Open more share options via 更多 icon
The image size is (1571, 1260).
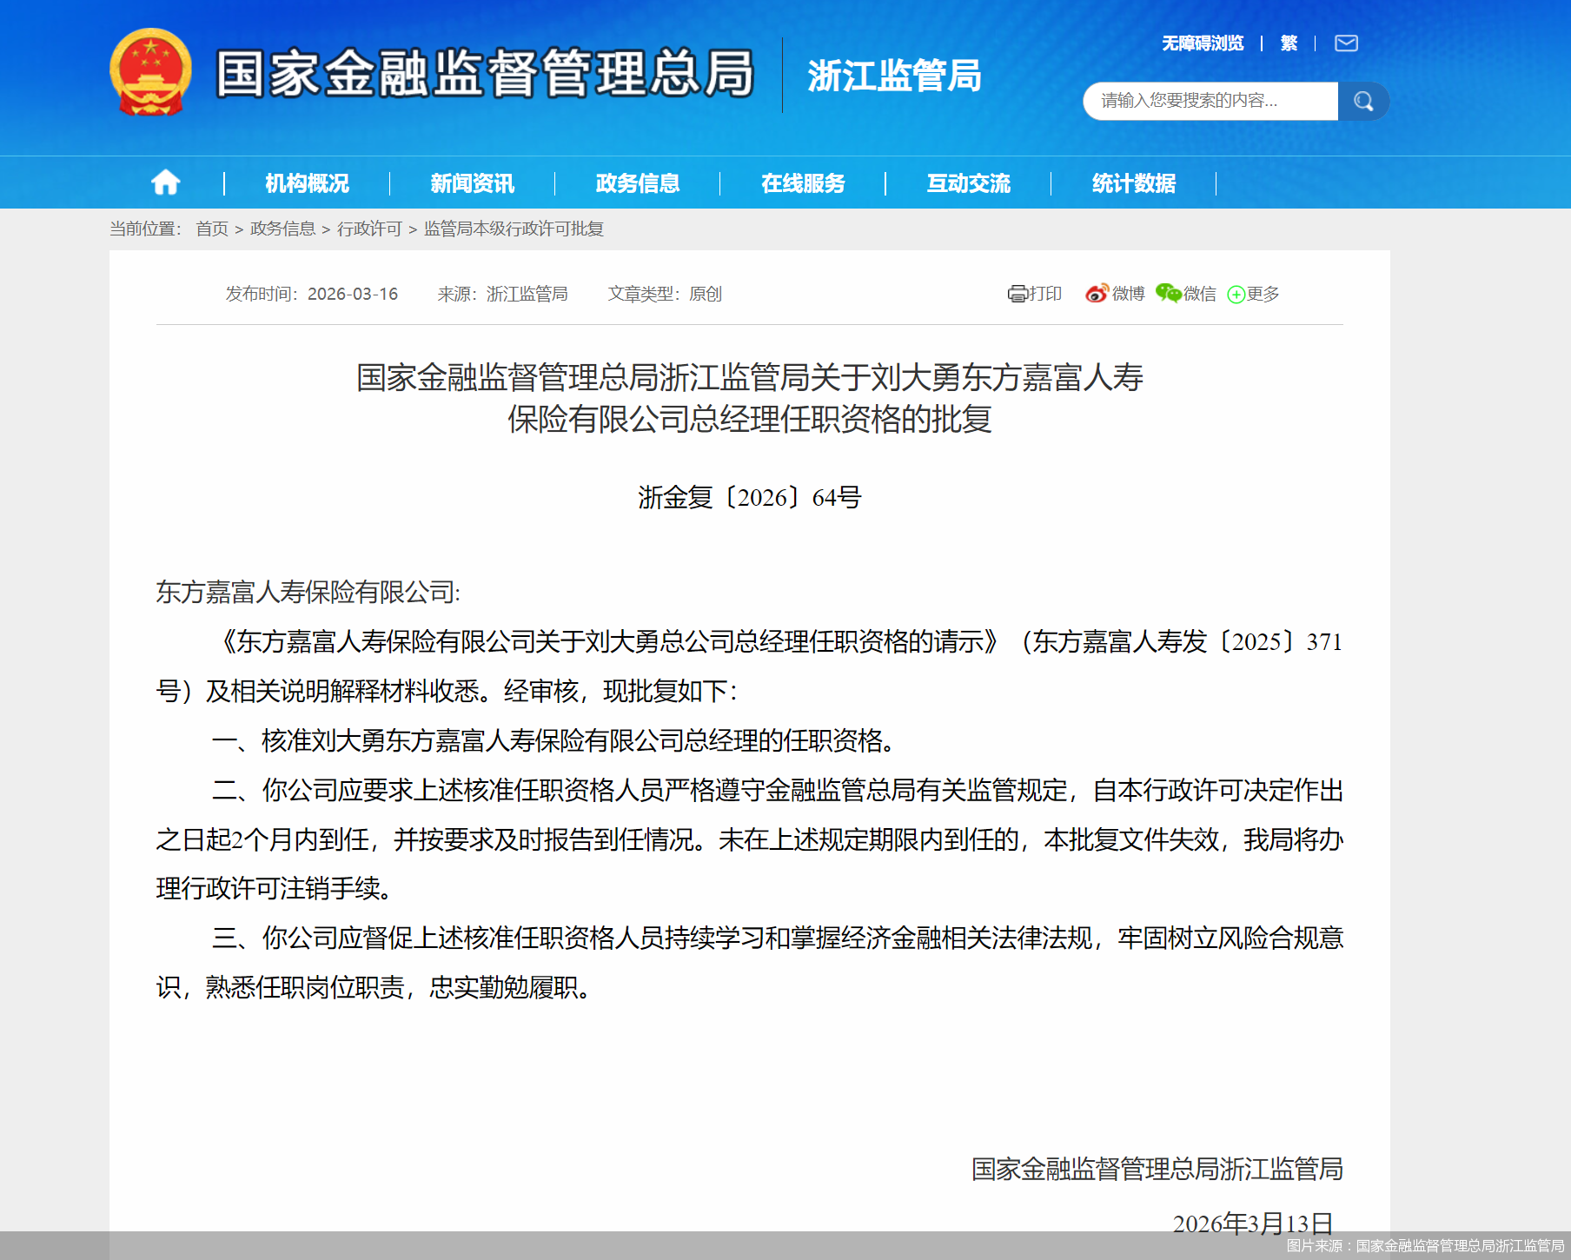click(x=1254, y=294)
